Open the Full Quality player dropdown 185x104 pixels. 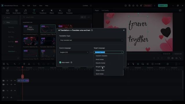pyautogui.click(x=108, y=10)
